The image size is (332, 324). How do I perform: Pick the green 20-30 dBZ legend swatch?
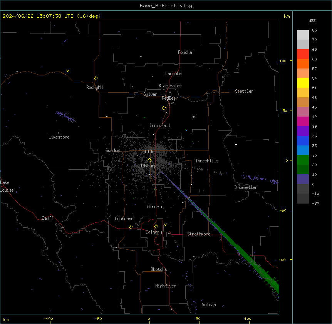click(303, 160)
